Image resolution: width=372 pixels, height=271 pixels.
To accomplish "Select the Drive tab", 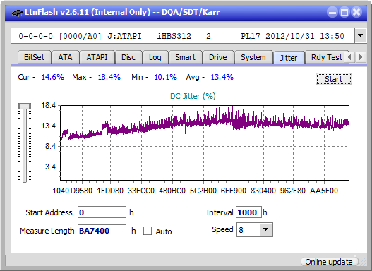I will 218,57.
